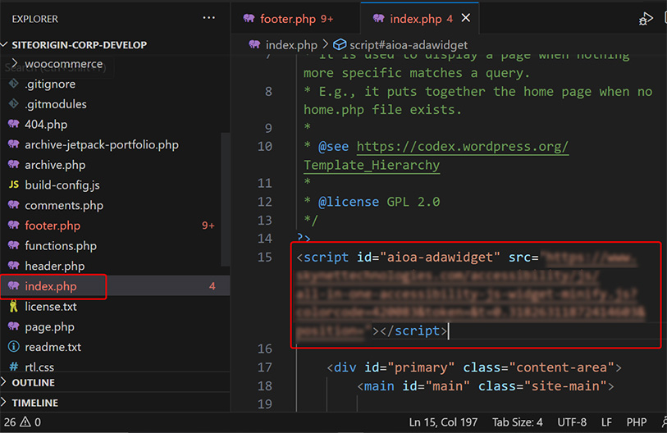Image resolution: width=667 pixels, height=433 pixels.
Task: Click the cube symbol icon in breadcrumb
Action: tap(340, 44)
